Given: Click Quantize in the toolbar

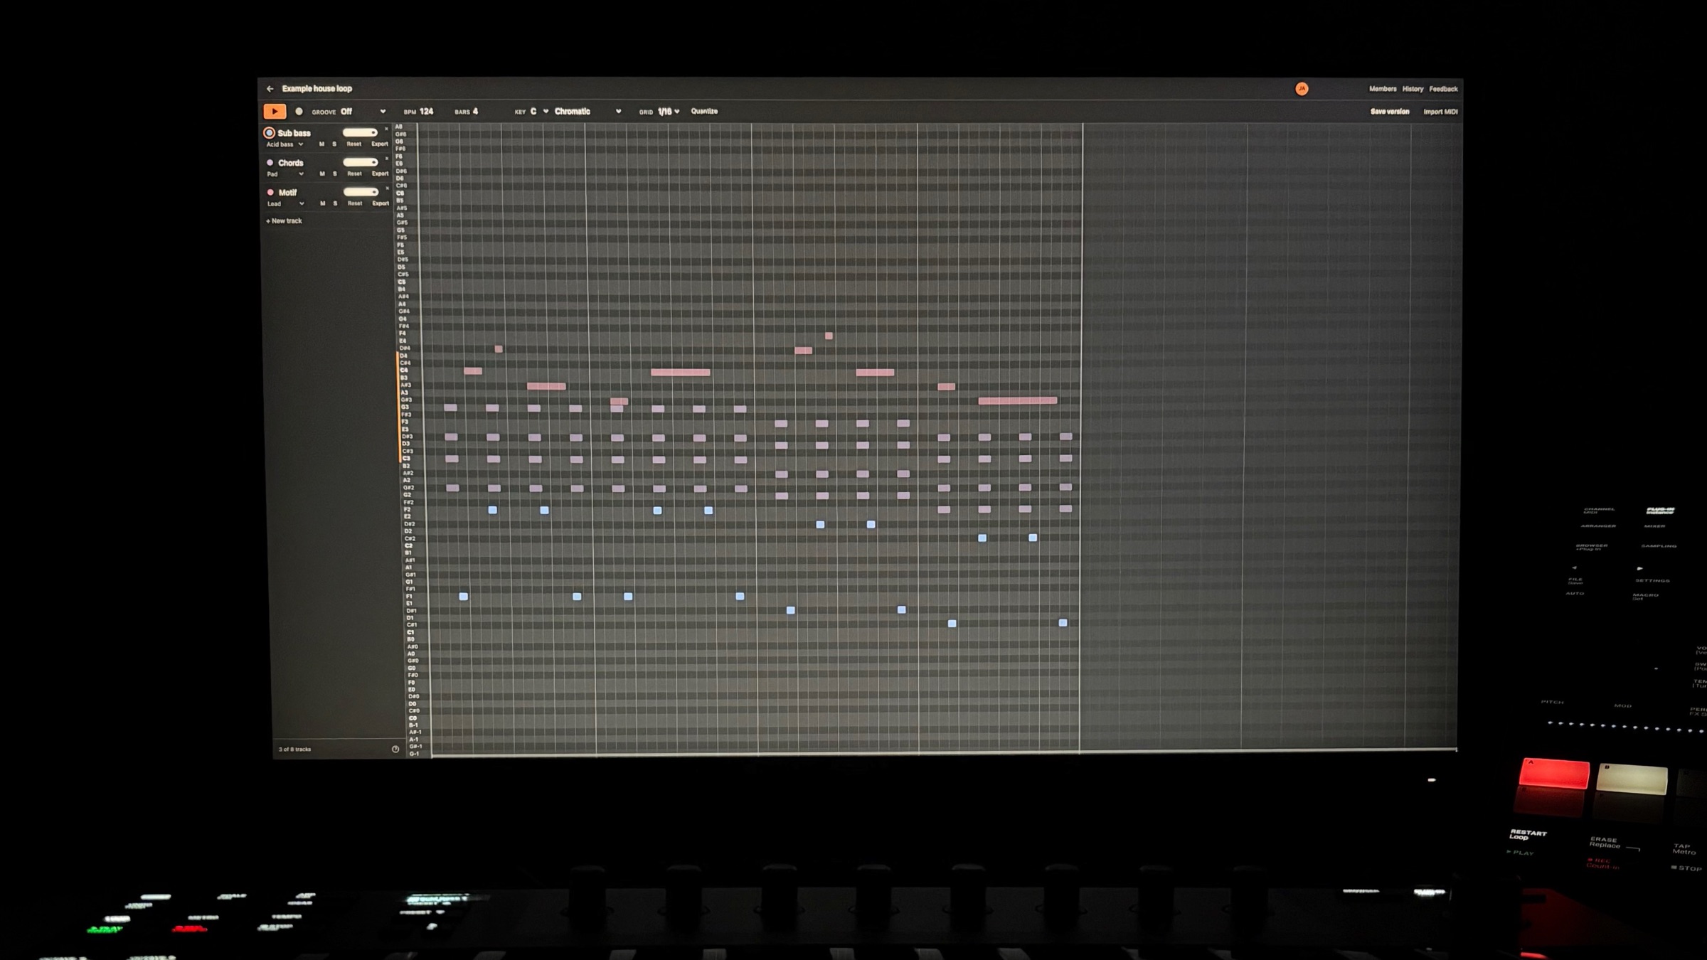Looking at the screenshot, I should click(x=704, y=112).
